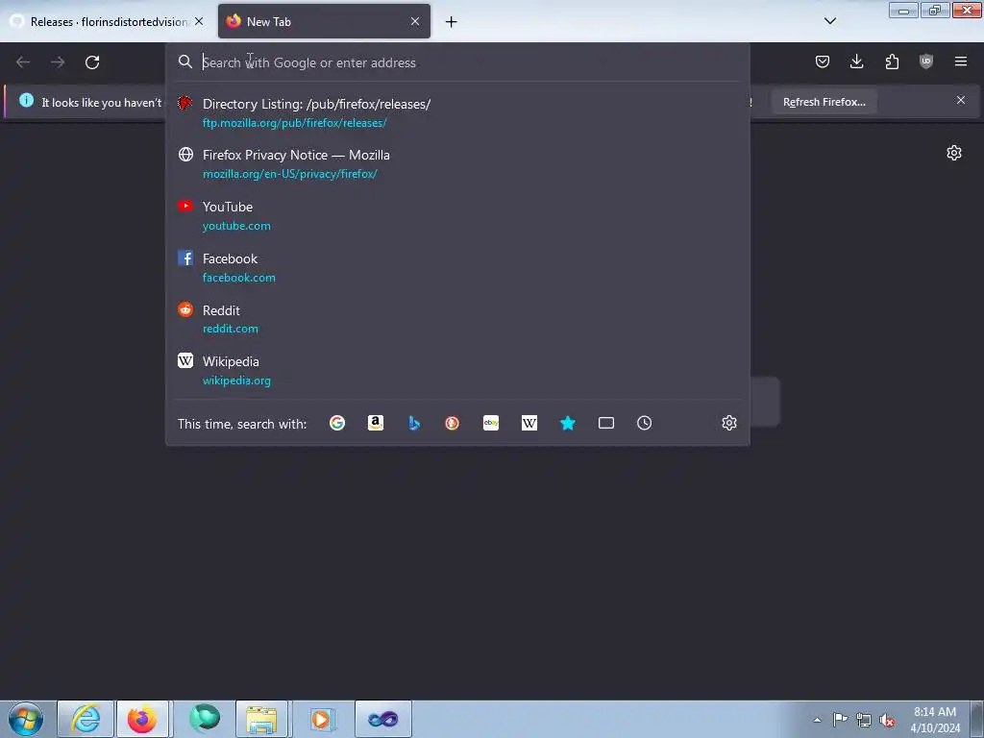
Task: Open the Firefox Privacy Notice — Mozilla suggestion
Action: click(457, 163)
